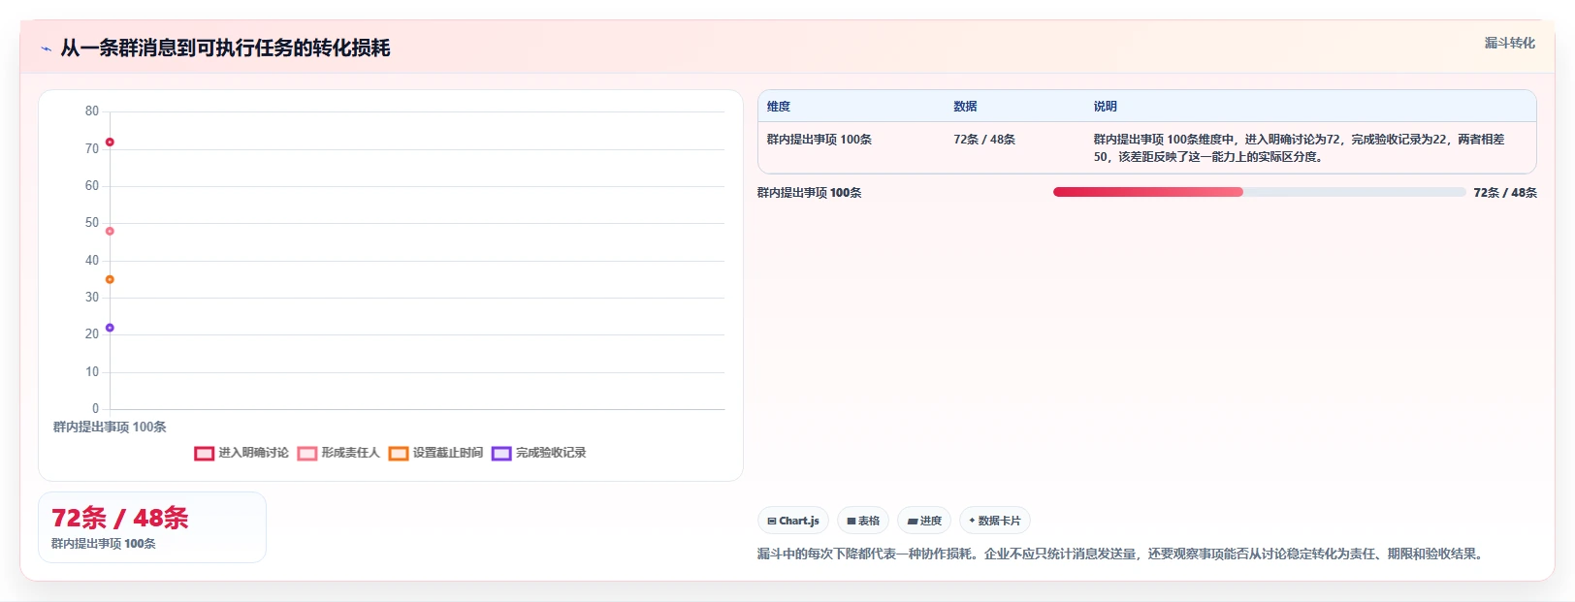Click the y-axis label 80

pyautogui.click(x=92, y=111)
